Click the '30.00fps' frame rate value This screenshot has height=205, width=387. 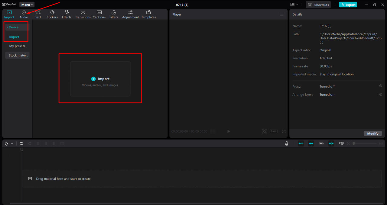tap(326, 66)
